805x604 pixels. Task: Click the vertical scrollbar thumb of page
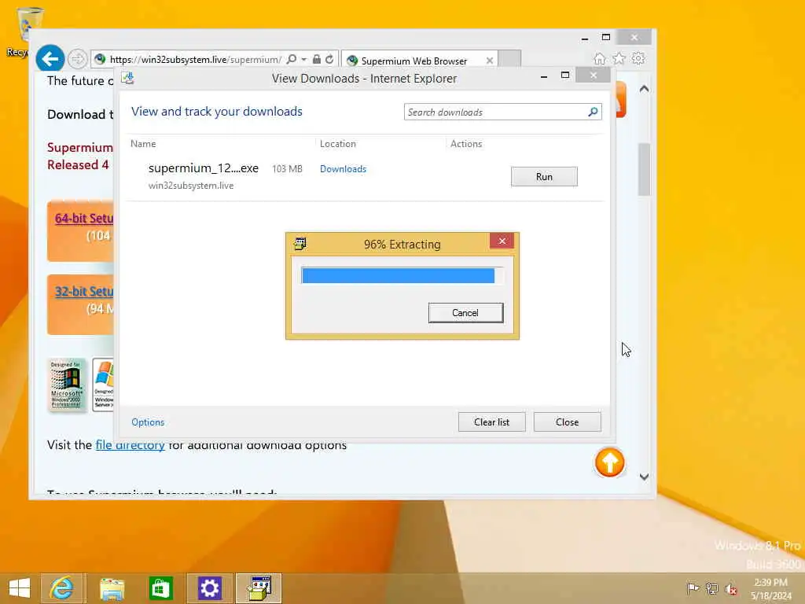coord(644,170)
